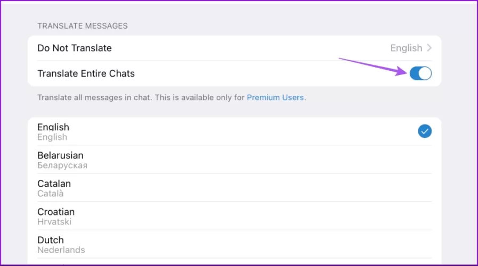The image size is (478, 266).
Task: Toggle the Translate Entire Chats switch
Action: (x=420, y=74)
